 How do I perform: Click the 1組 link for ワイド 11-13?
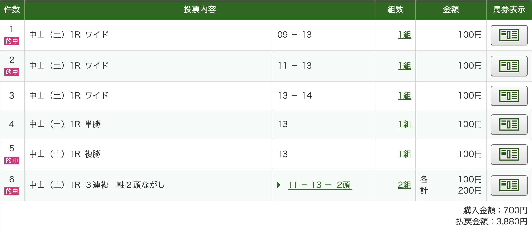404,66
